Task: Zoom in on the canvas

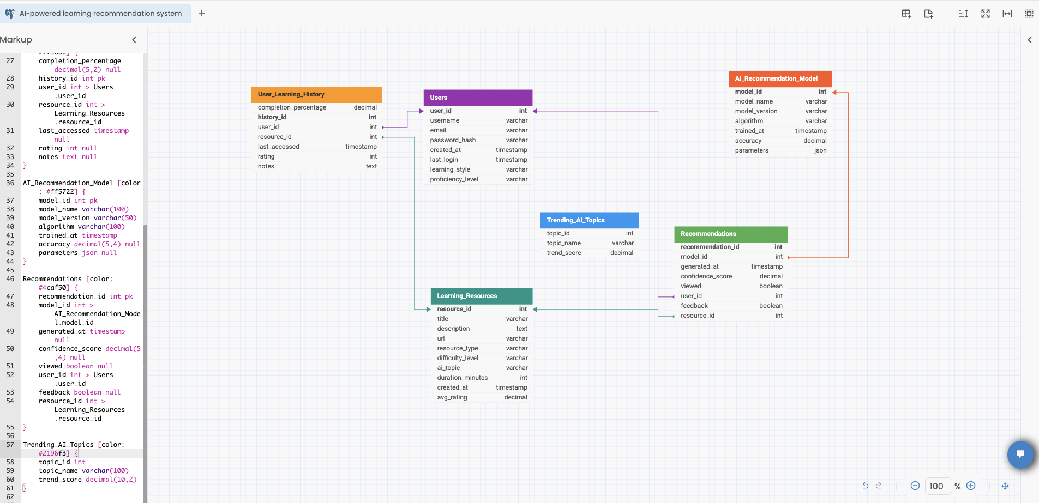Action: point(971,486)
